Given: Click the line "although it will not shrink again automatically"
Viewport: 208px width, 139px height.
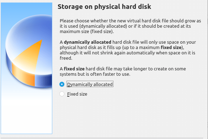Looking at the screenshot, I should click(x=127, y=53).
